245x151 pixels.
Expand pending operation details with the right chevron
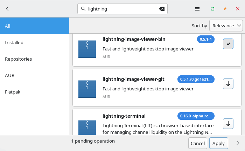pyautogui.click(x=238, y=143)
